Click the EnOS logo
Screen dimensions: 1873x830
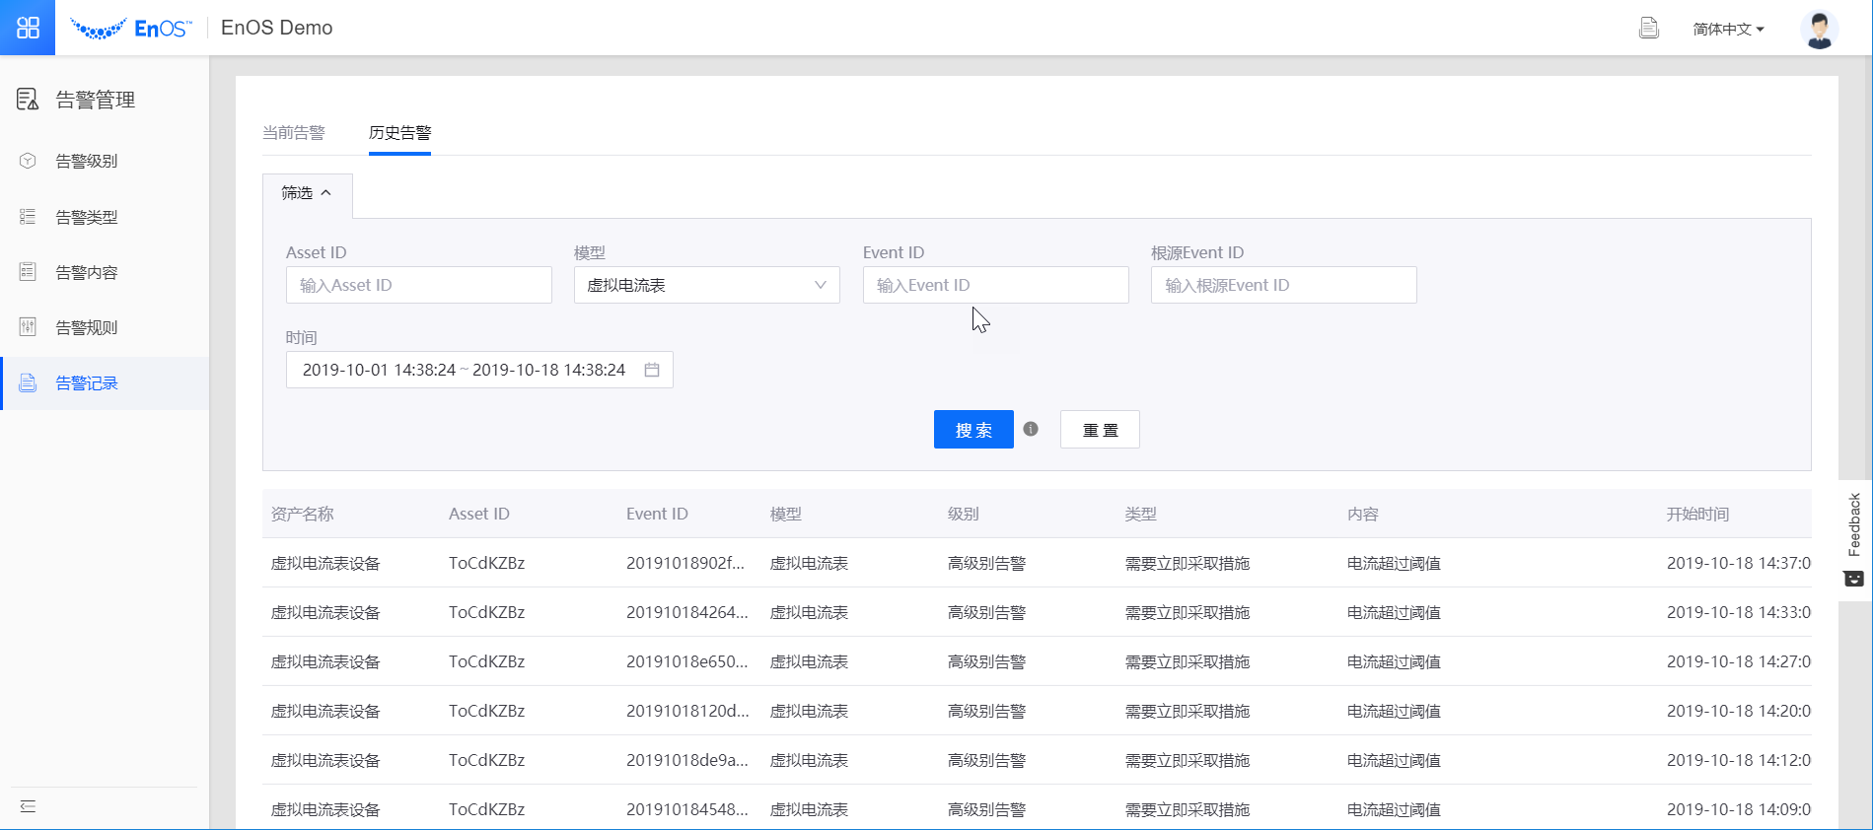(x=131, y=29)
